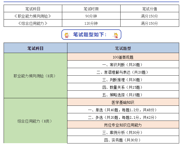Click the '五、策略选择（共15题）' row
Screen dimensions: 182x145
[x=123, y=95]
